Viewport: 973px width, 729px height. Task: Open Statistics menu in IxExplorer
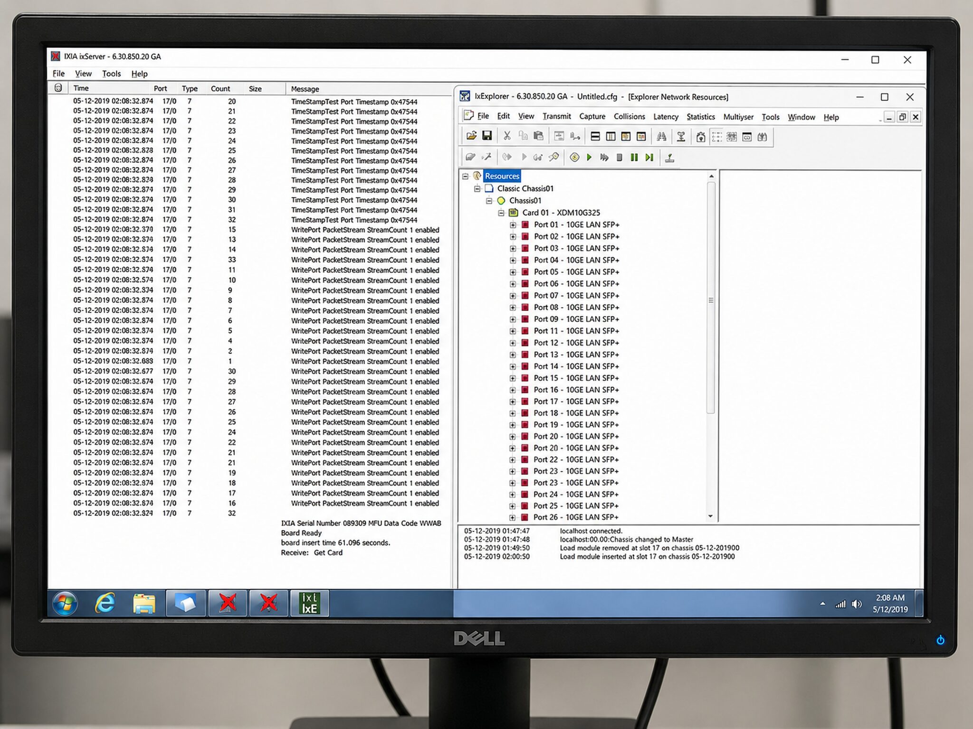(x=701, y=117)
